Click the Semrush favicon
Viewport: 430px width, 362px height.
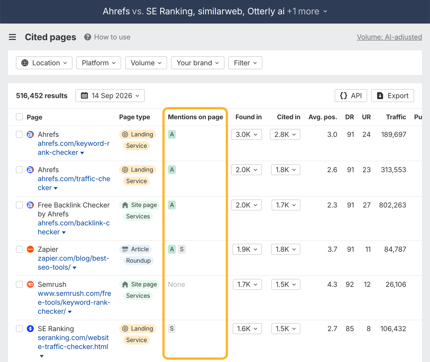(30, 284)
